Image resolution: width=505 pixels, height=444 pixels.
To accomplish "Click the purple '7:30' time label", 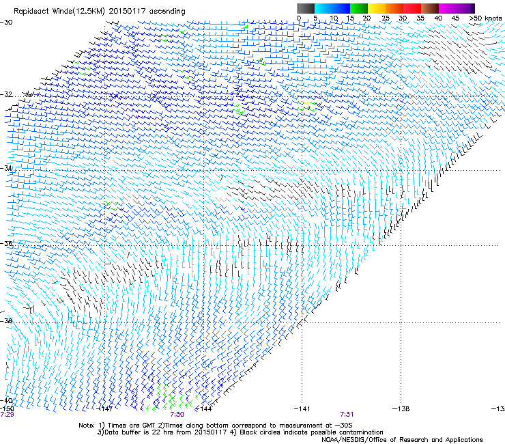I will click(x=177, y=415).
